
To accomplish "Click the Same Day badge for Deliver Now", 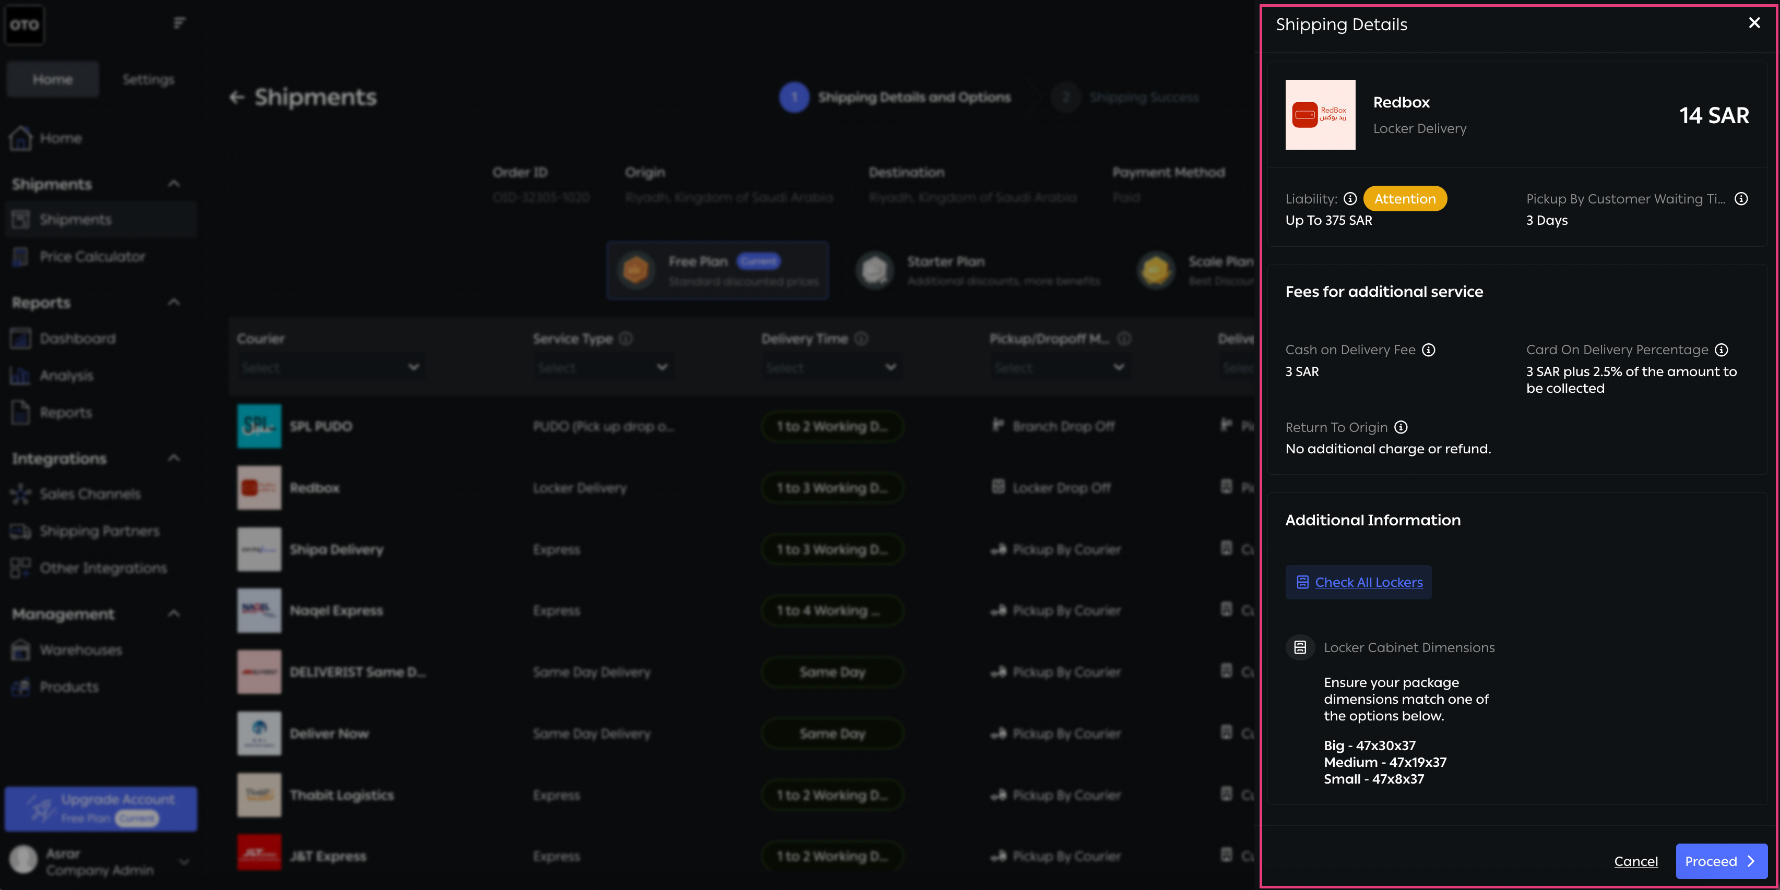I will 832,733.
